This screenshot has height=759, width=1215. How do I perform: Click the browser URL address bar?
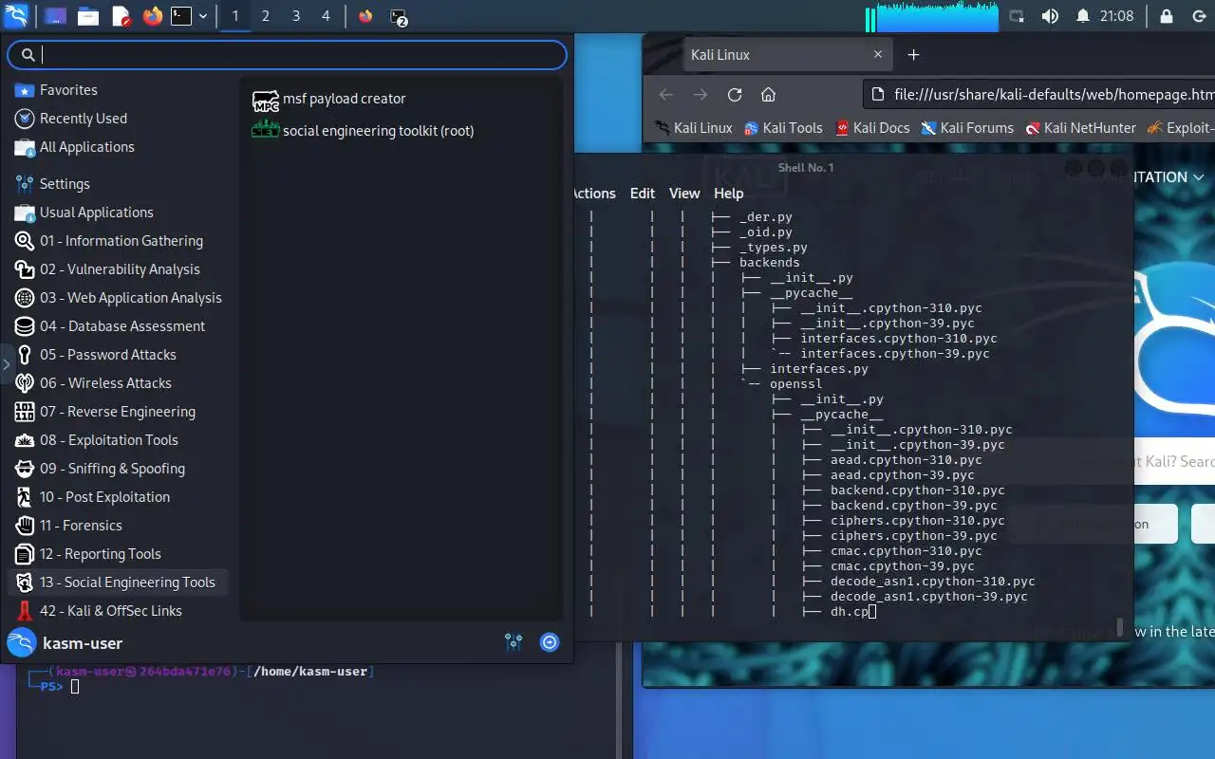(1040, 95)
